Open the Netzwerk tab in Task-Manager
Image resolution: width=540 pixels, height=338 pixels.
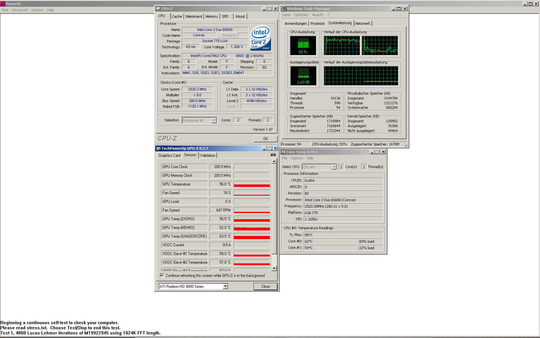pos(363,23)
